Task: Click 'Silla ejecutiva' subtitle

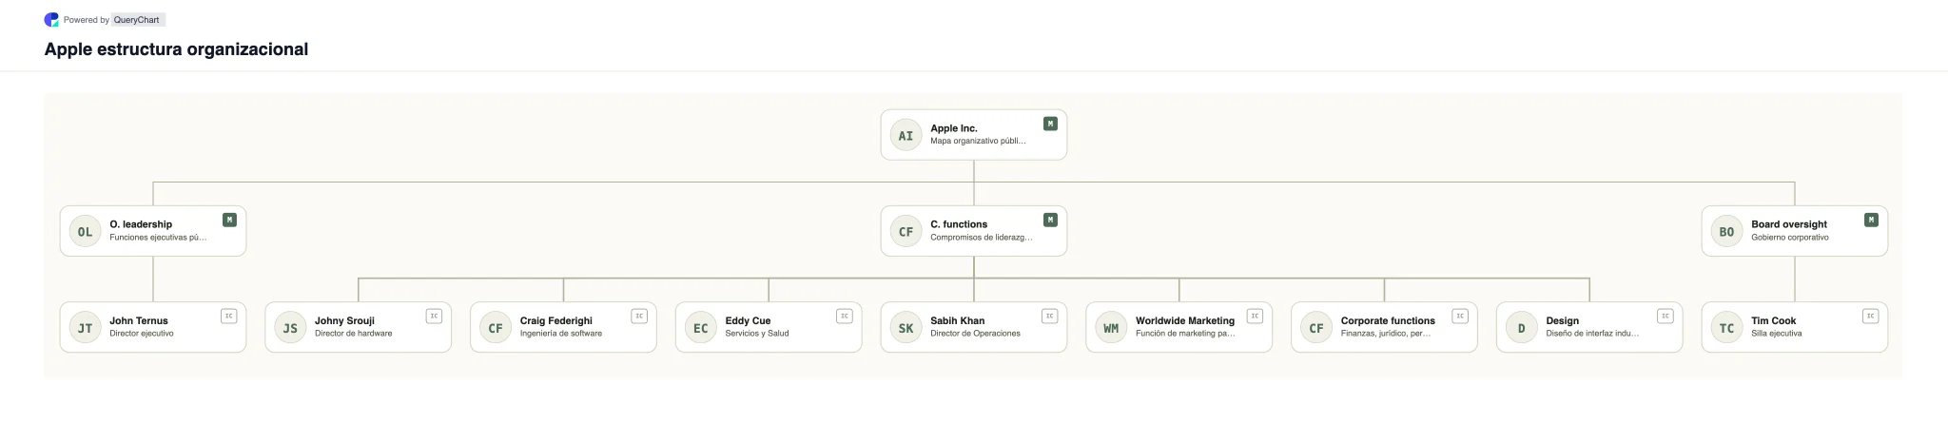Action: point(1777,333)
